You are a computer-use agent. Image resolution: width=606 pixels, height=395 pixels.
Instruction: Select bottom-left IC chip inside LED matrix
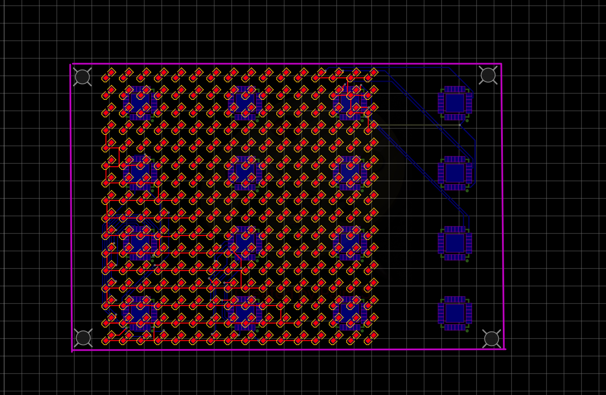pos(140,313)
